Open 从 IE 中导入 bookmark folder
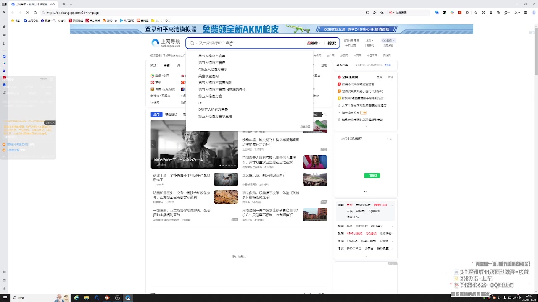538x302 pixels. (x=161, y=20)
